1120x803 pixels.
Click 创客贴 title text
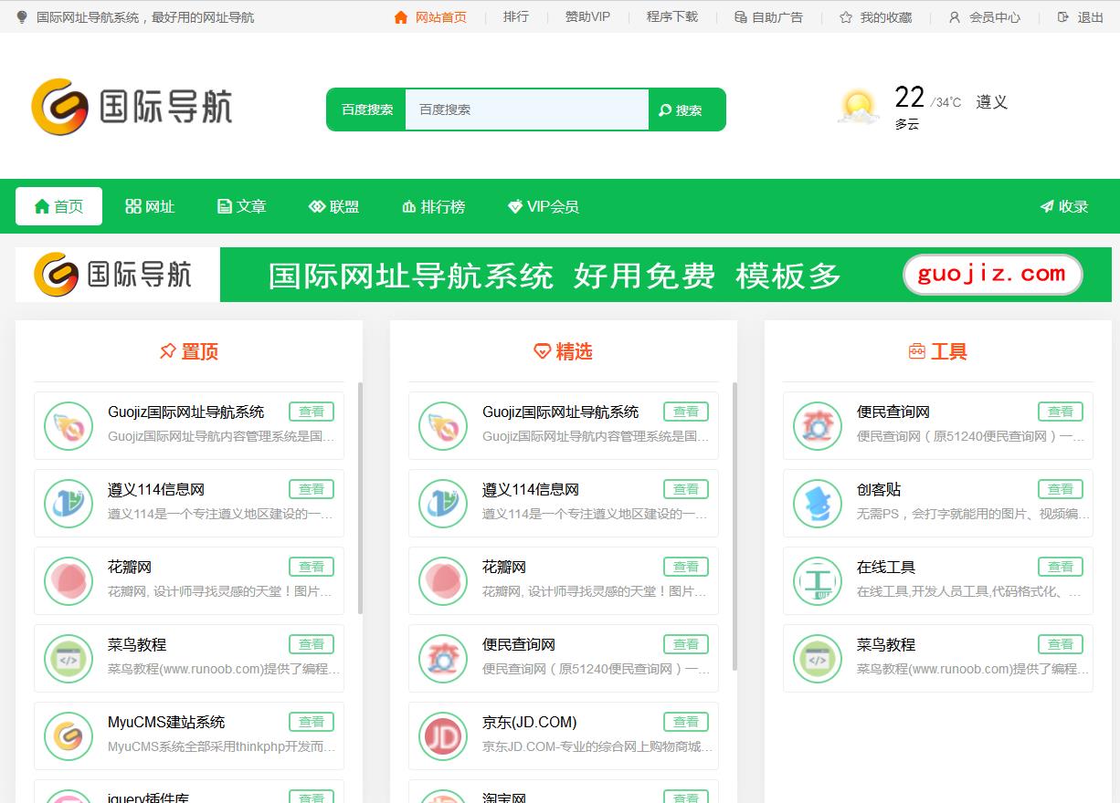(x=879, y=489)
